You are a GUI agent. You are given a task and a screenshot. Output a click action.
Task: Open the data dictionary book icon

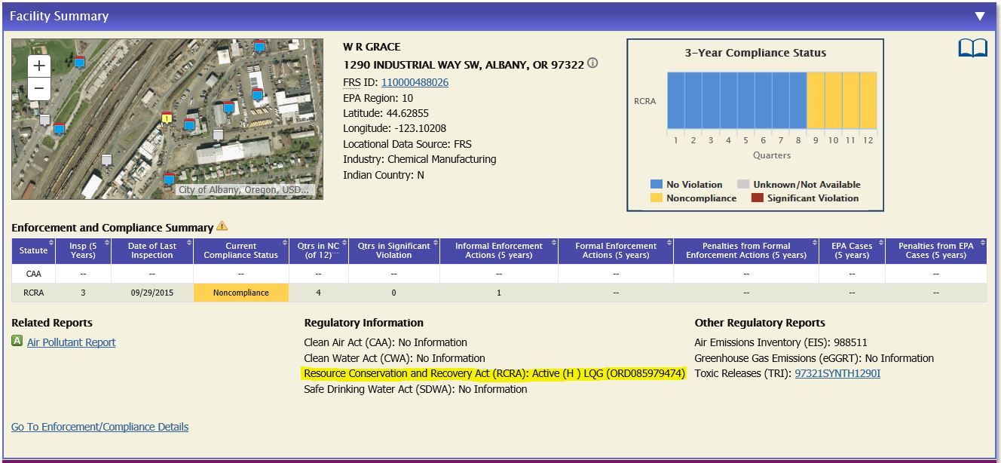coord(972,48)
